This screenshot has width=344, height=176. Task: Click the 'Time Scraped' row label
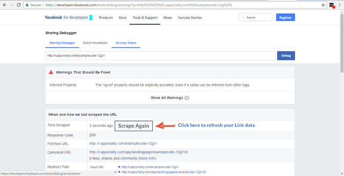coord(58,125)
